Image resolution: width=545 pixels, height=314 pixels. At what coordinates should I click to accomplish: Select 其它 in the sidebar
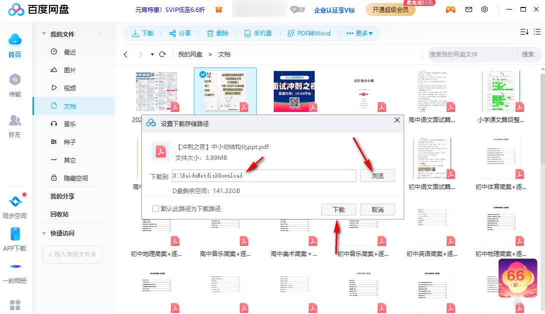74,160
